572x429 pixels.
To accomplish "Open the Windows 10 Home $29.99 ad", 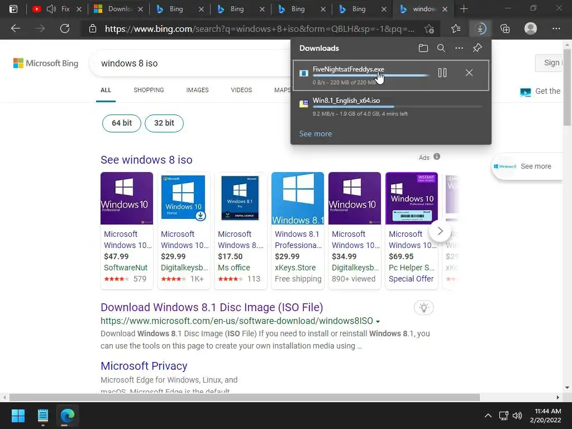I will (x=183, y=231).
